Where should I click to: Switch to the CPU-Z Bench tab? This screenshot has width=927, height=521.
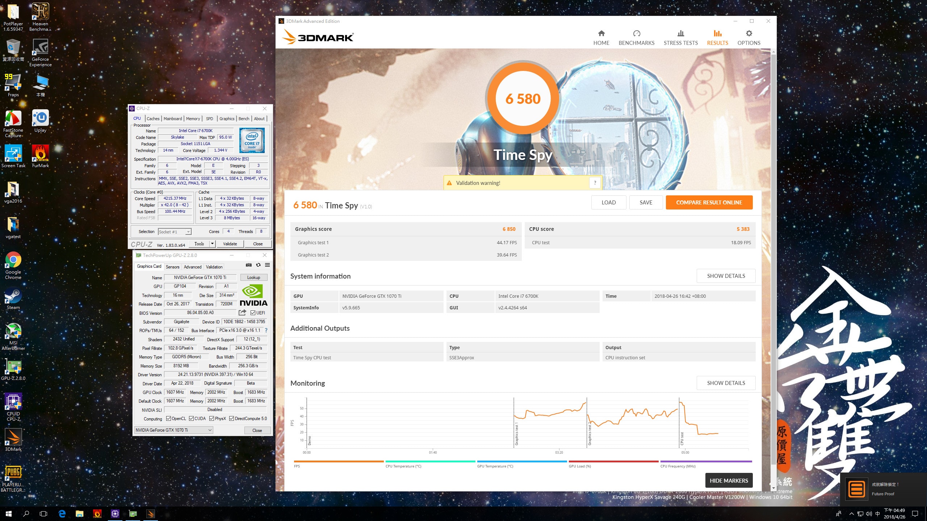(244, 119)
